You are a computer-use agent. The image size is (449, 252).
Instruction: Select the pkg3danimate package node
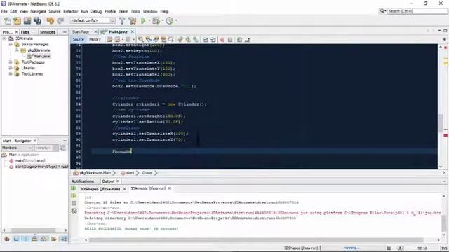[39, 50]
